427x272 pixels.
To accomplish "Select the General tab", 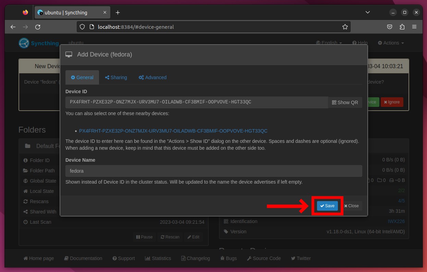I will pos(82,77).
